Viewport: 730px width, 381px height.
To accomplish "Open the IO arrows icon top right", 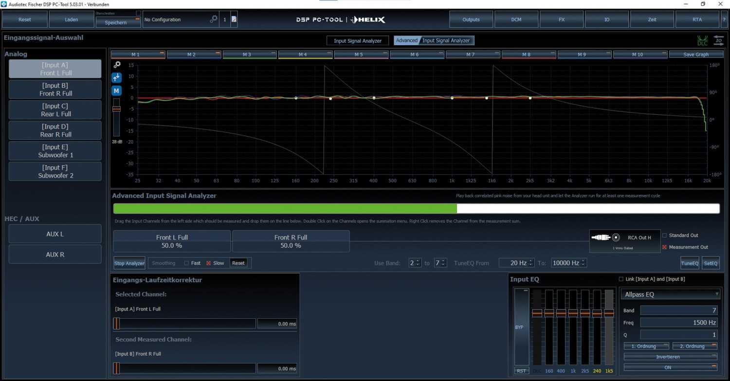I will coord(718,41).
